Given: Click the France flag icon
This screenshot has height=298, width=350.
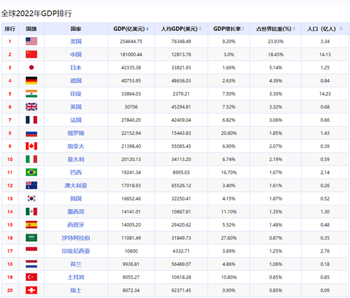Looking at the screenshot, I should pos(32,120).
